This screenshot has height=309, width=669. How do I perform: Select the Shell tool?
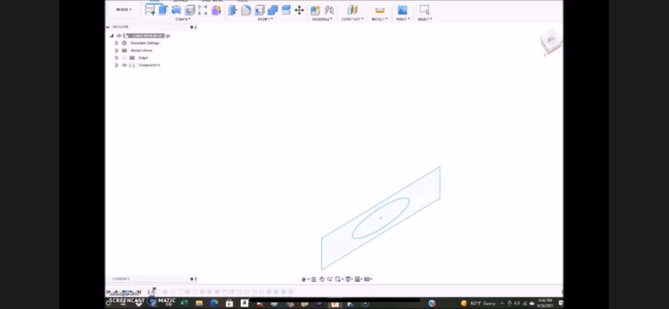point(259,10)
